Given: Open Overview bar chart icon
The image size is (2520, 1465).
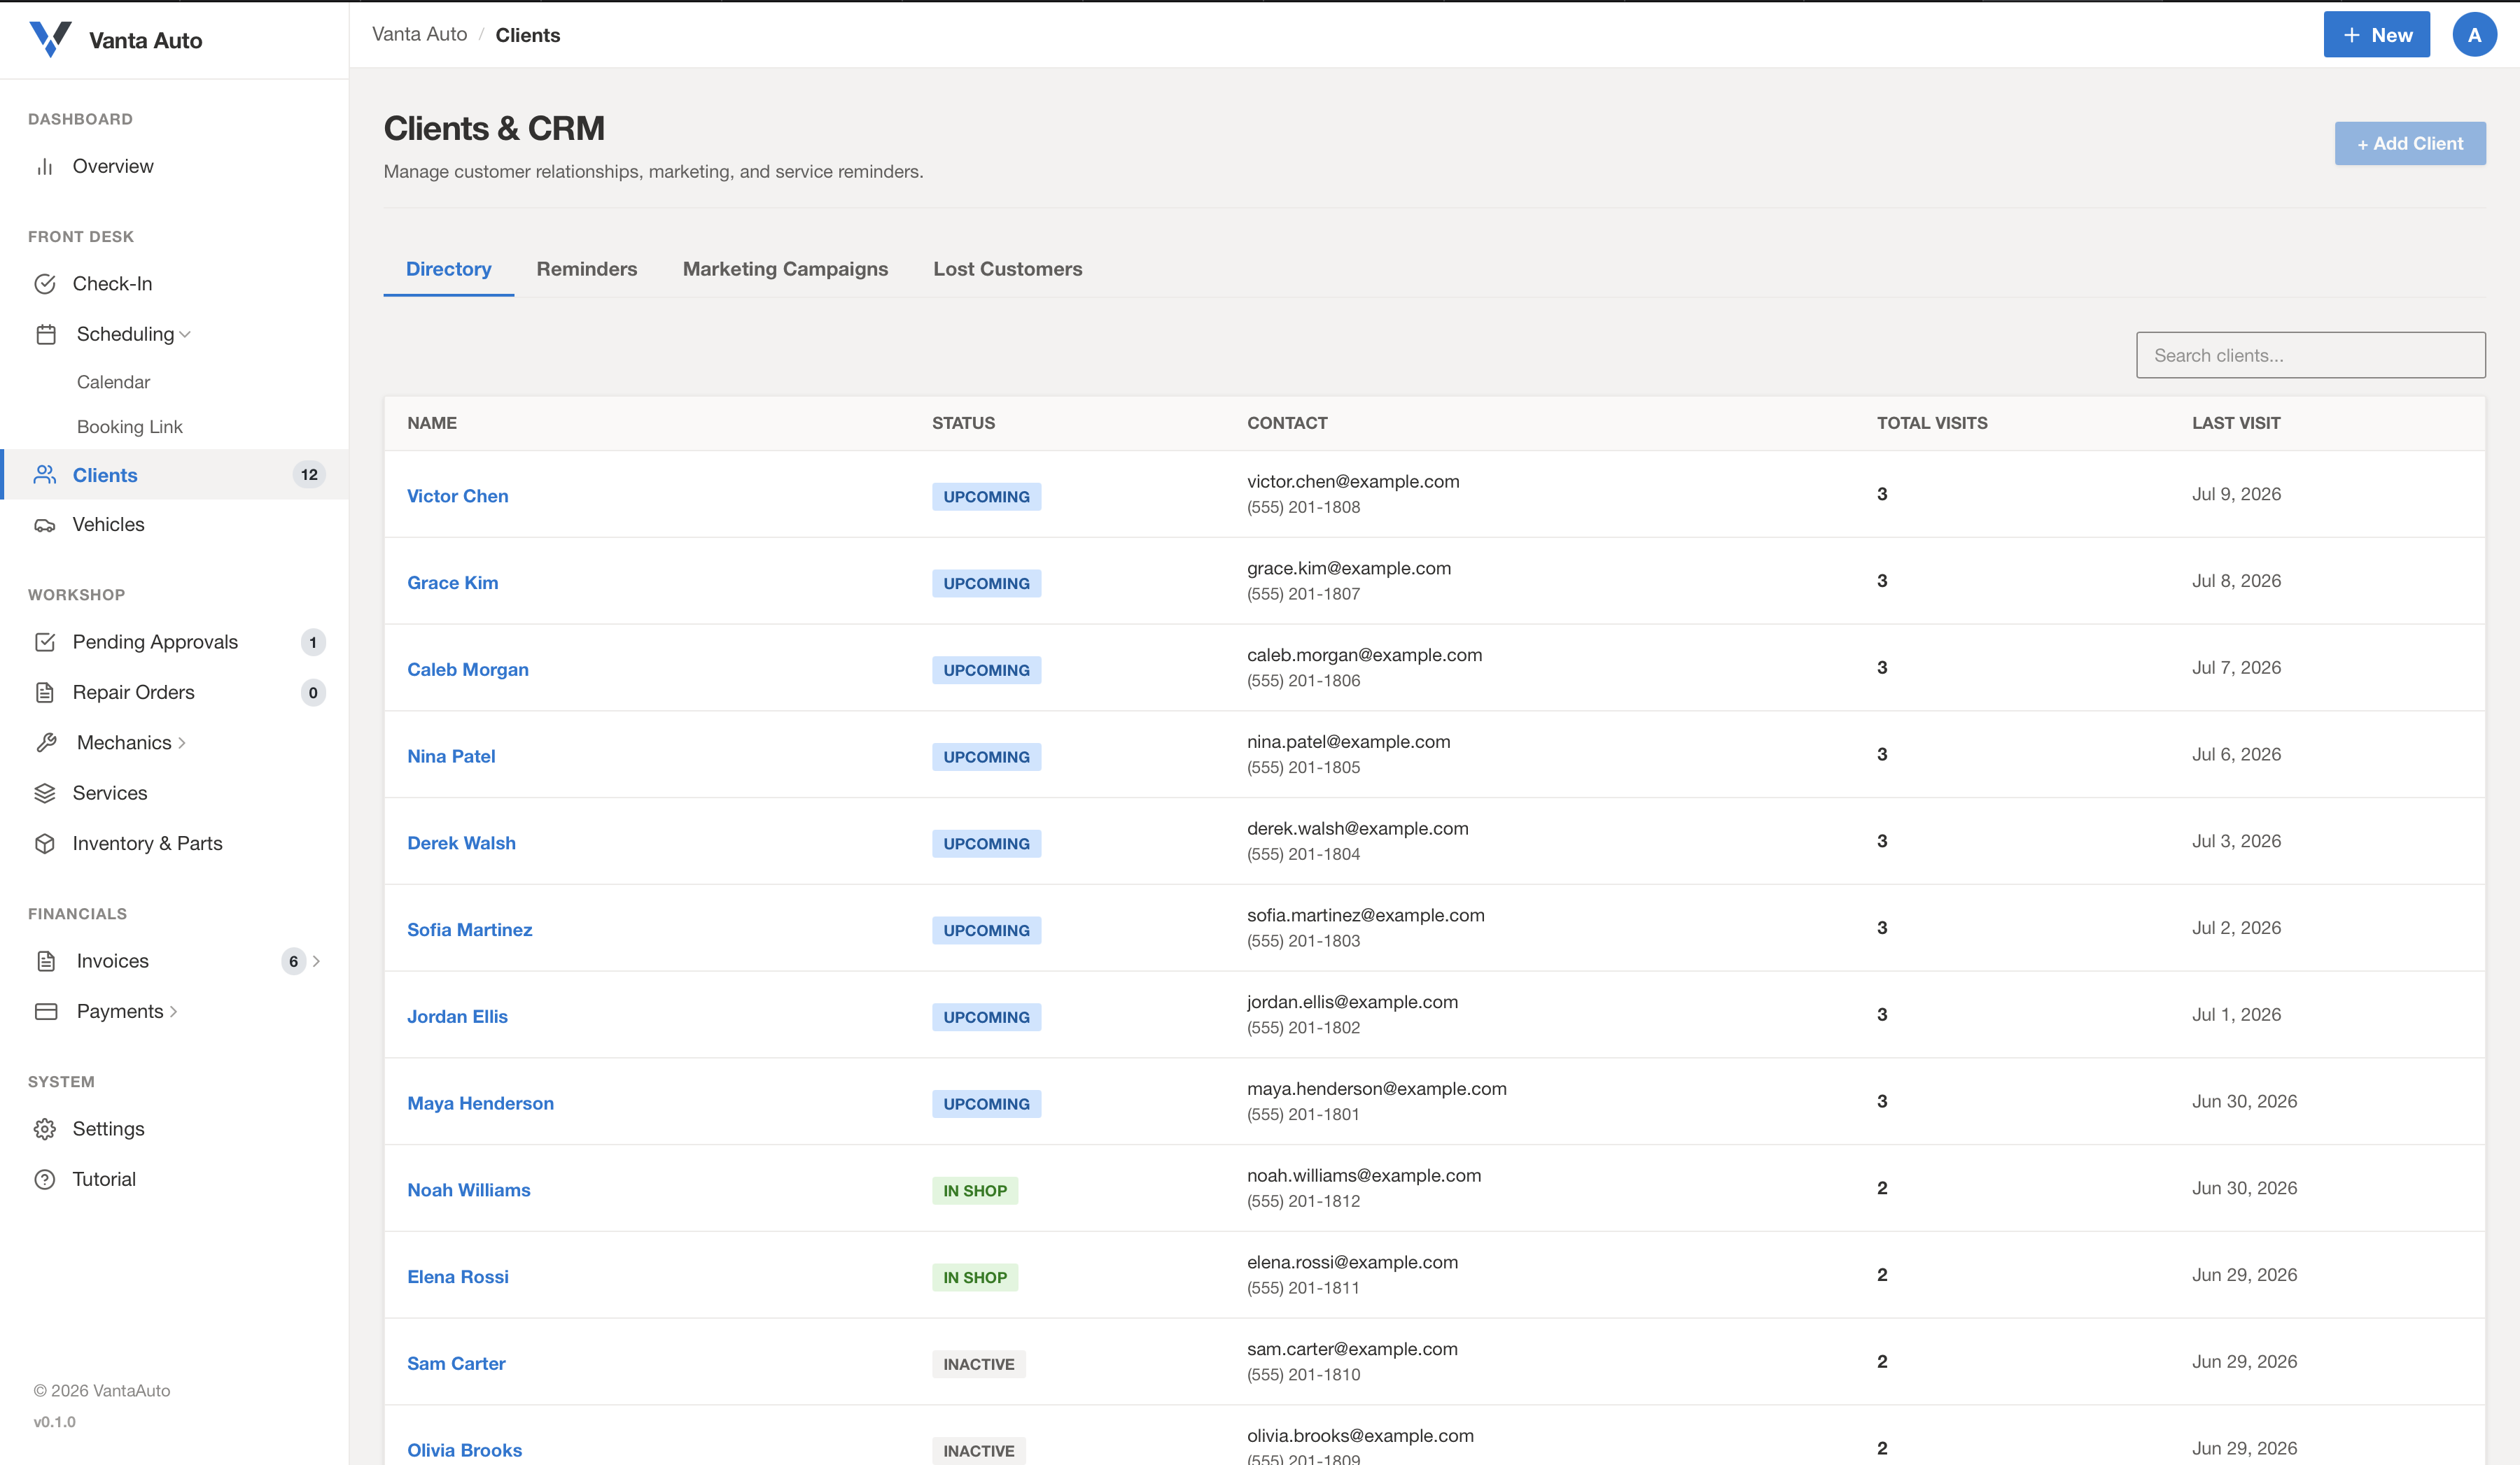Looking at the screenshot, I should pos(45,167).
